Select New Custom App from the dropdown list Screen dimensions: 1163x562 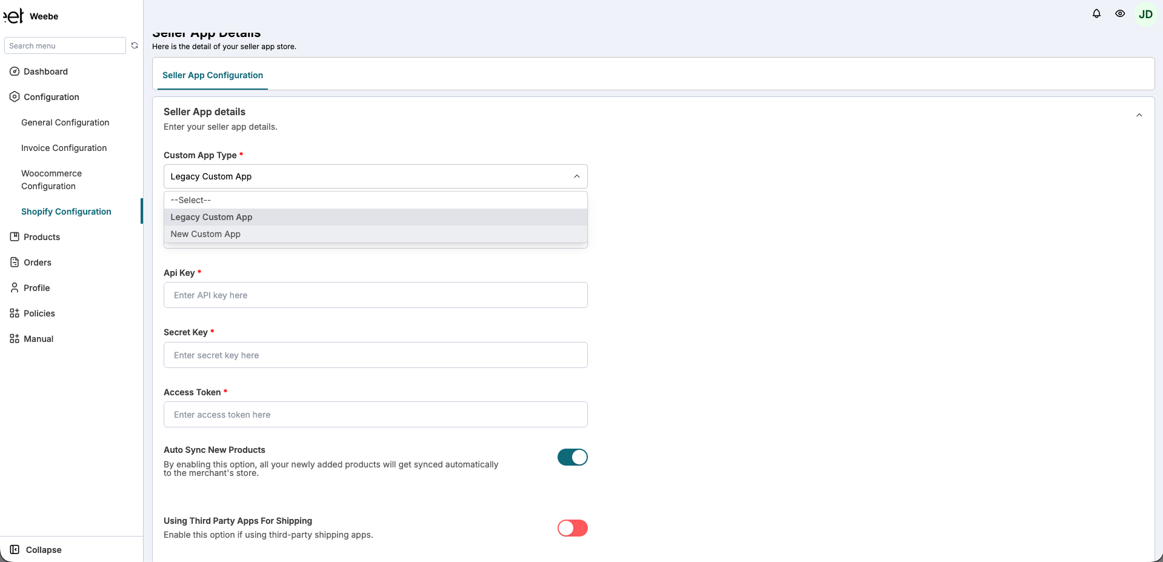click(x=205, y=234)
